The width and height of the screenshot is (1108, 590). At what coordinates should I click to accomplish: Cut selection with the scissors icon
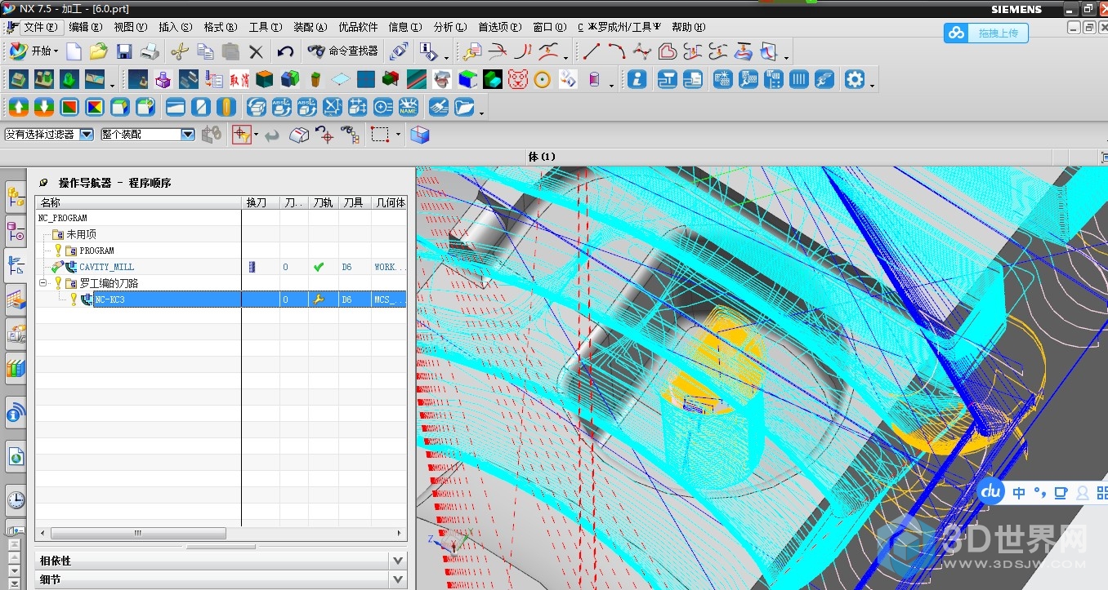tap(180, 51)
